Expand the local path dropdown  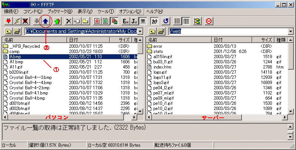pos(140,31)
